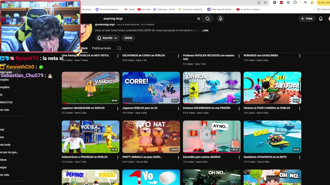This screenshot has width=330, height=185.
Task: Open menu for 'Jugamos UMAMUSUME' video
Action: tap(118, 108)
